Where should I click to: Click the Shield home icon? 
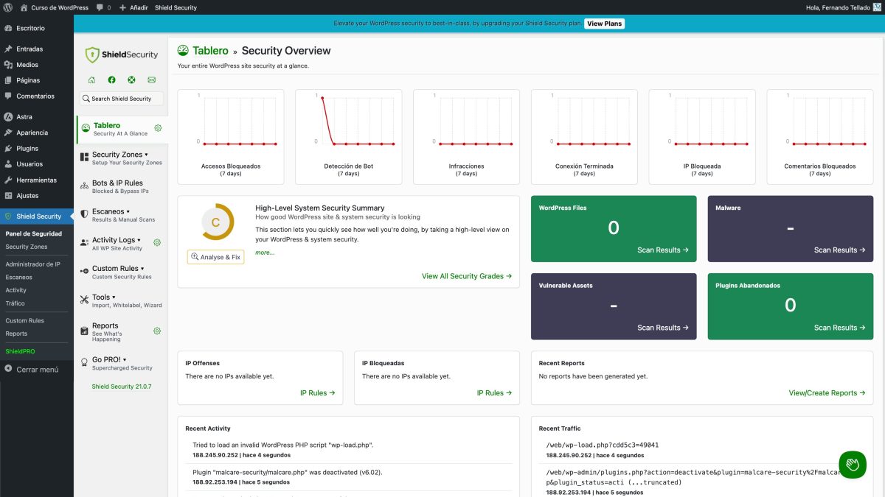coord(91,80)
